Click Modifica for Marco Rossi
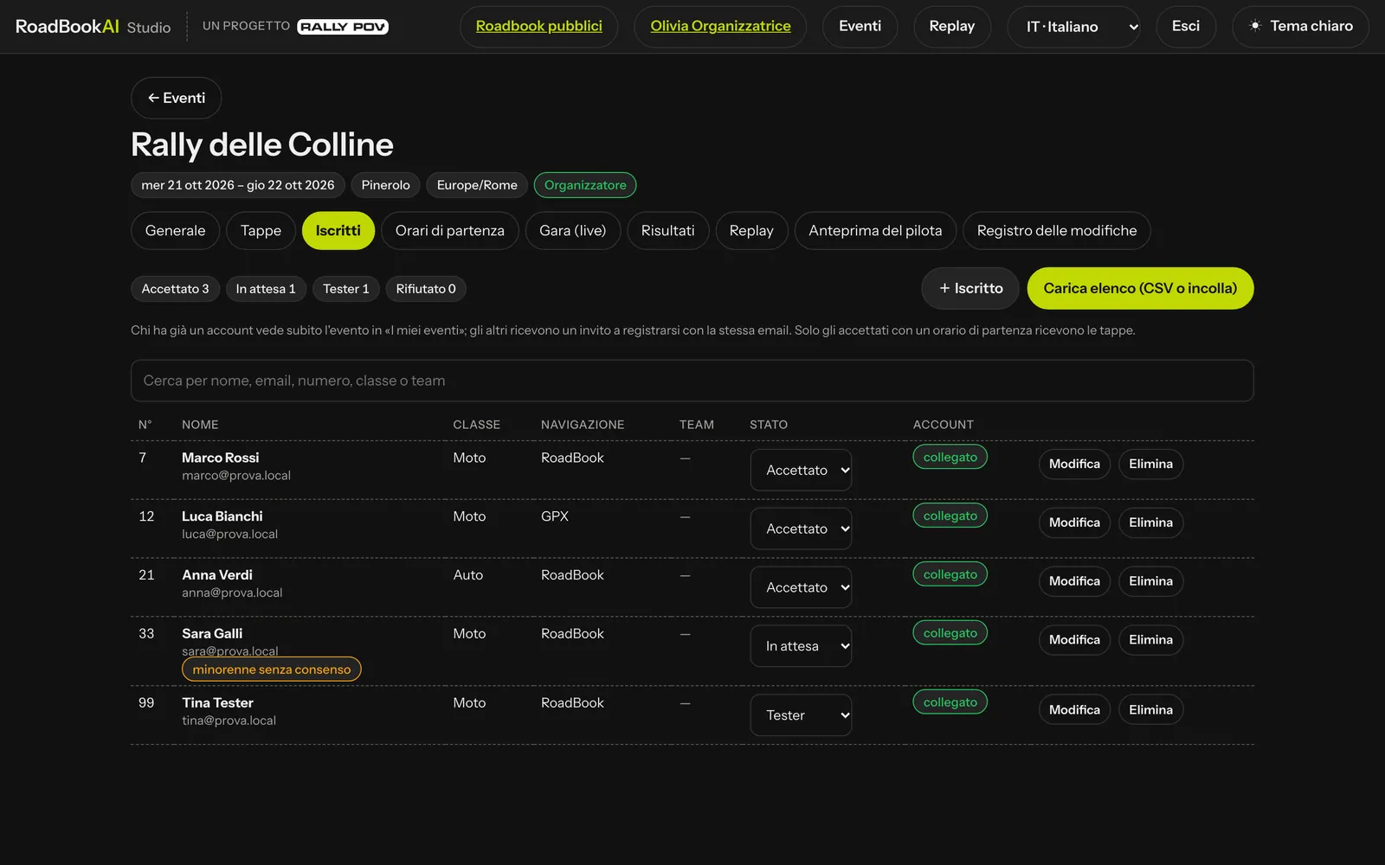The image size is (1385, 865). pos(1074,465)
